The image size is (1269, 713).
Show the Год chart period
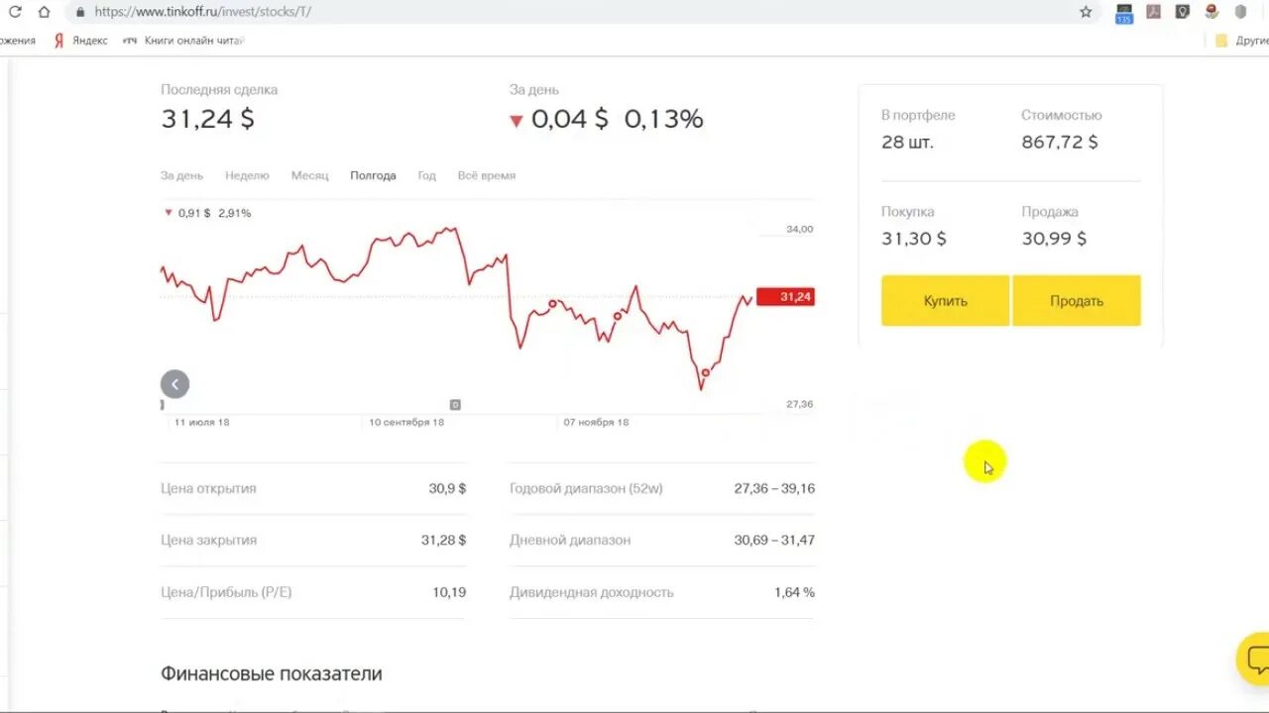click(426, 175)
